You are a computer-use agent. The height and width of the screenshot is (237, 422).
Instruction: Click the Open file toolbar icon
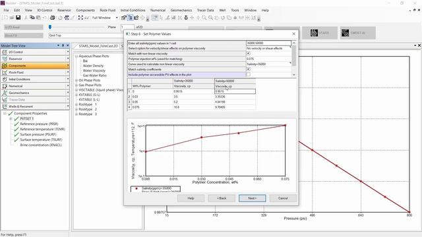coord(12,18)
